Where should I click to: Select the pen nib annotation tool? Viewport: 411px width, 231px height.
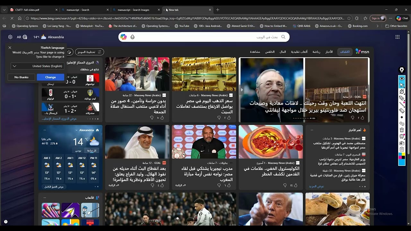(402, 70)
